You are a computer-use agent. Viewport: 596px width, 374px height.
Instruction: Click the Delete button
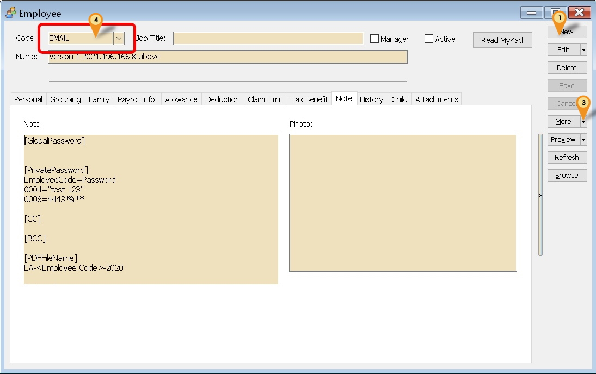tap(567, 67)
